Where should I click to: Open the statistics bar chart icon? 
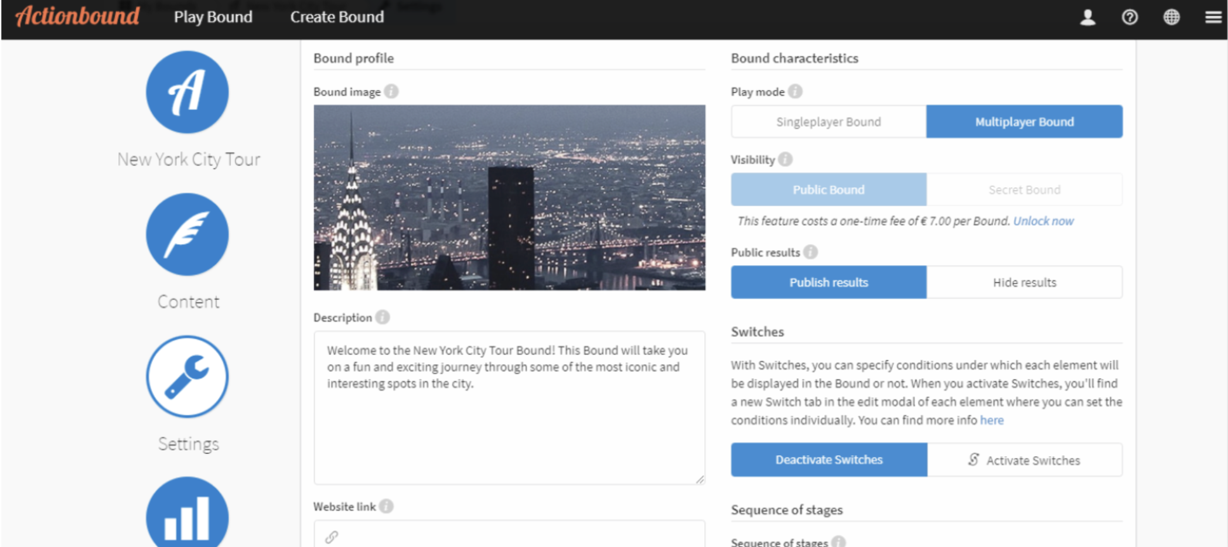187,512
